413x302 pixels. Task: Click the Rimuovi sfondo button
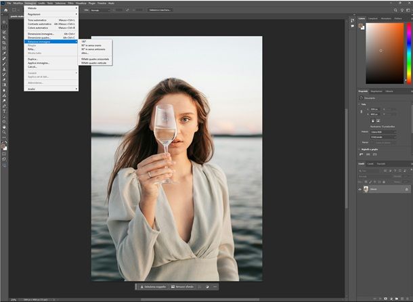pos(182,286)
